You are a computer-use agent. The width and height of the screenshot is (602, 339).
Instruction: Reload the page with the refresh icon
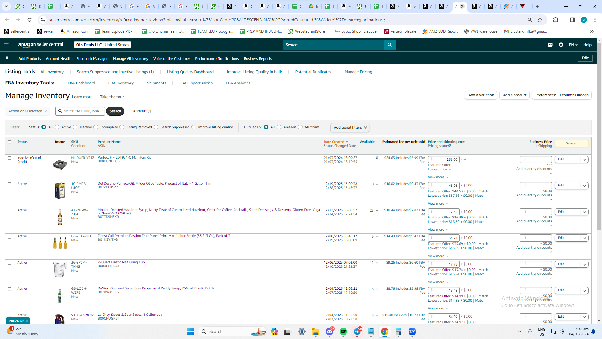tap(29, 20)
